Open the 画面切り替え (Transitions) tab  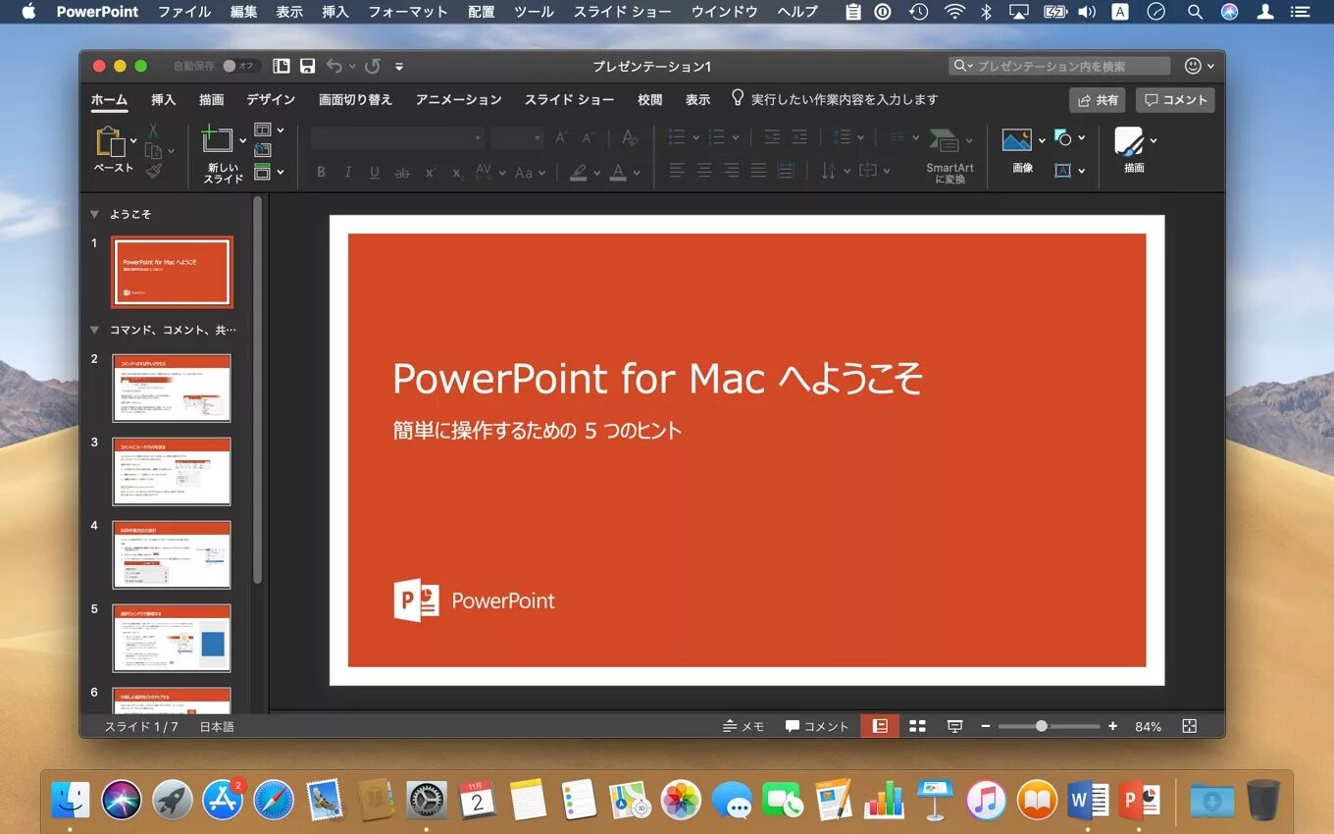pyautogui.click(x=355, y=99)
